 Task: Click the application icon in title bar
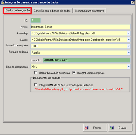pyautogui.click(x=2, y=2)
